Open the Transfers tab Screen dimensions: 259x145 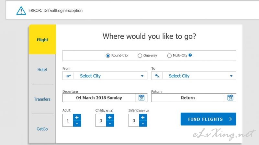coord(42,99)
